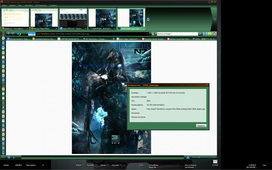Image resolution: width=272 pixels, height=170 pixels.
Task: Open the Google search engine dropdown
Action: coord(154,34)
